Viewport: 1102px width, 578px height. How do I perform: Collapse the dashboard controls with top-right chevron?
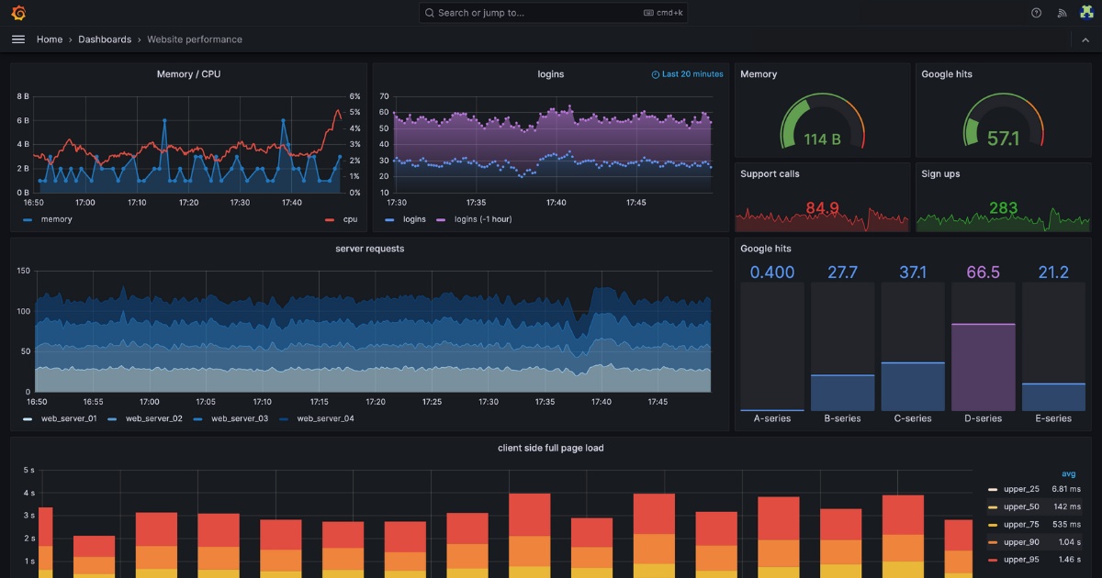pyautogui.click(x=1085, y=39)
